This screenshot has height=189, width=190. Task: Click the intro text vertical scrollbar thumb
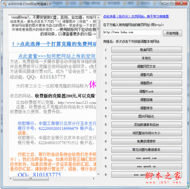[x=98, y=29]
